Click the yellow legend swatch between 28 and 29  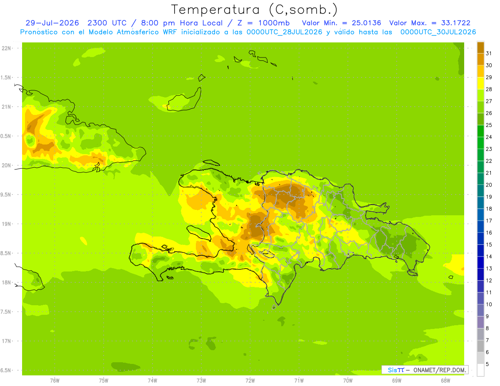point(480,83)
